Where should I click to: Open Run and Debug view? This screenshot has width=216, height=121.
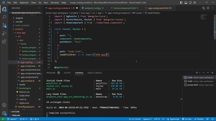click(4, 33)
